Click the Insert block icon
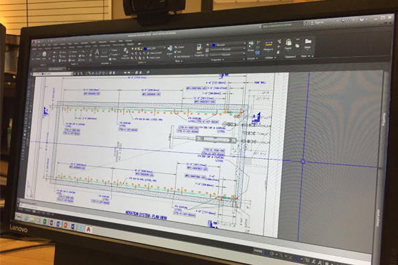The image size is (398, 265). click(170, 50)
